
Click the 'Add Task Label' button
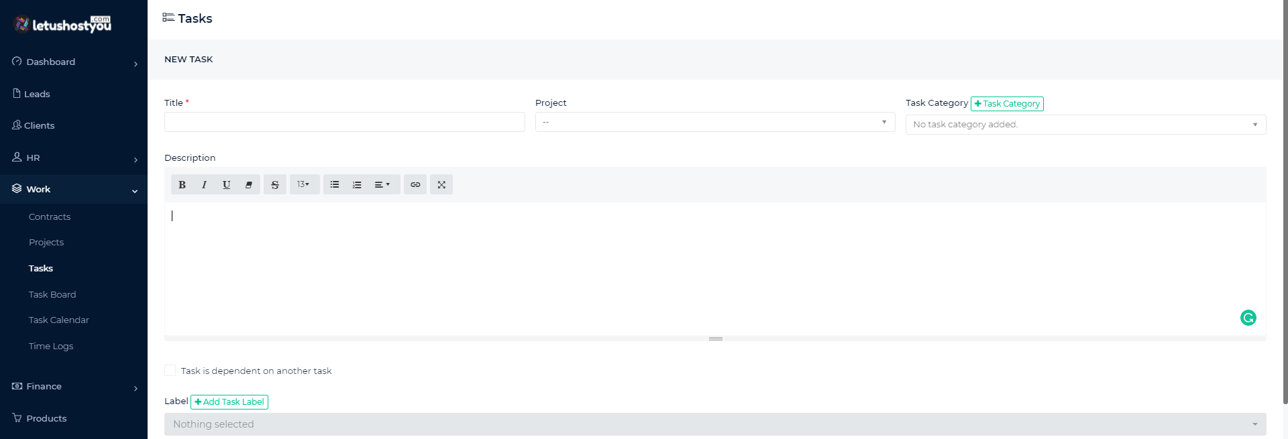point(229,401)
